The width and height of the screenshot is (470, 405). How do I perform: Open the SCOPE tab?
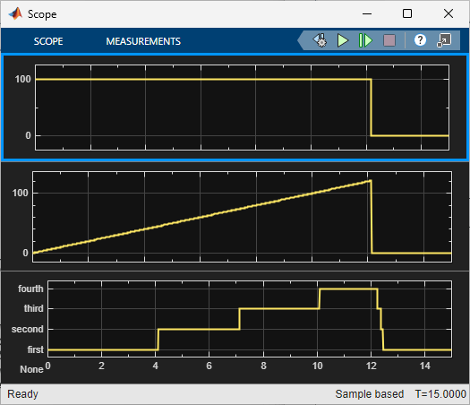pos(48,41)
